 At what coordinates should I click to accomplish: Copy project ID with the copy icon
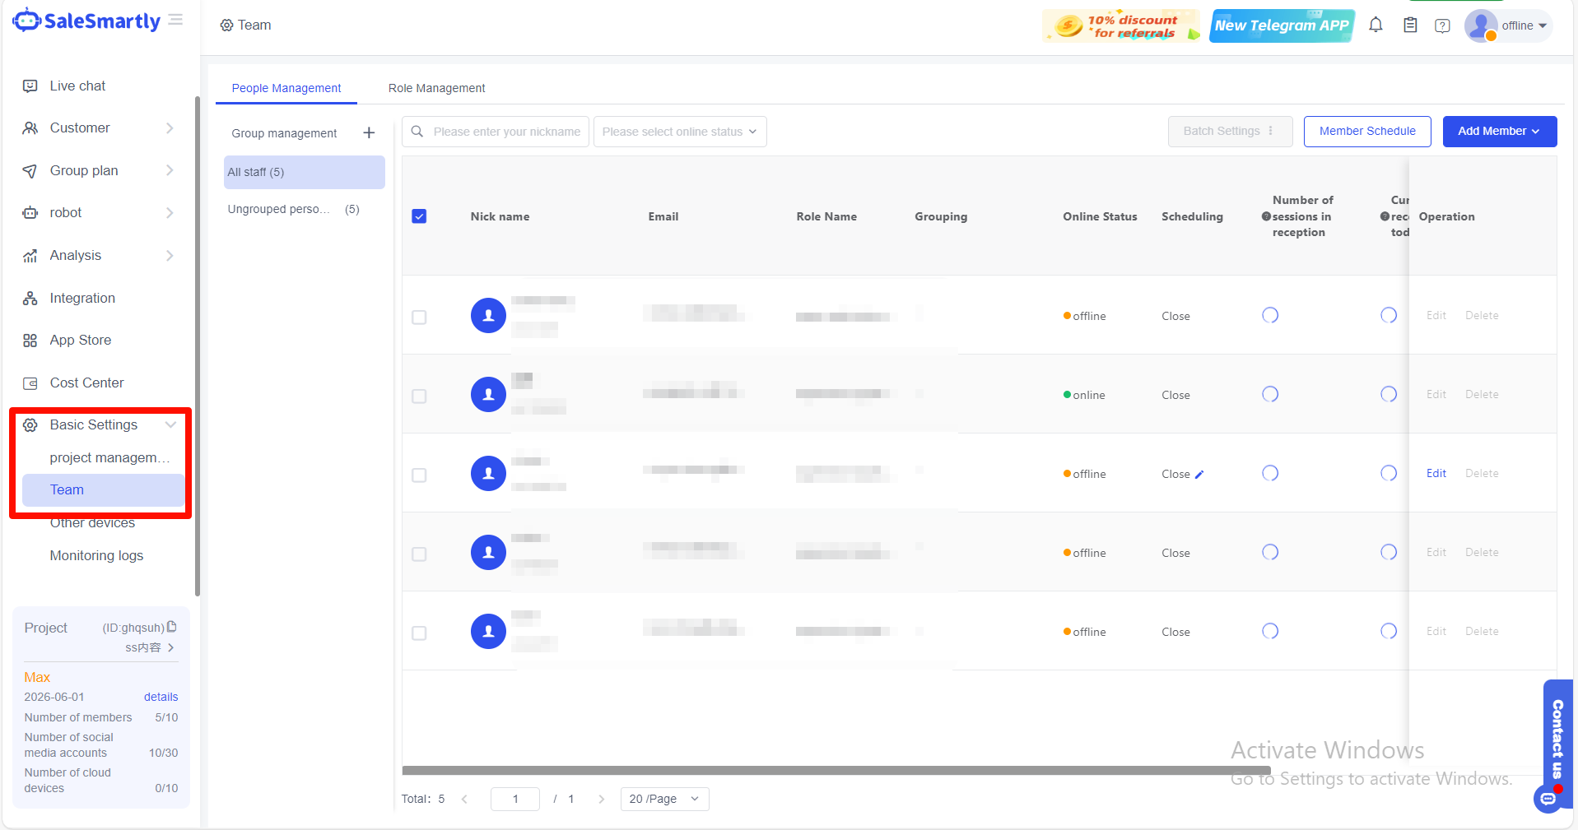[x=172, y=627]
